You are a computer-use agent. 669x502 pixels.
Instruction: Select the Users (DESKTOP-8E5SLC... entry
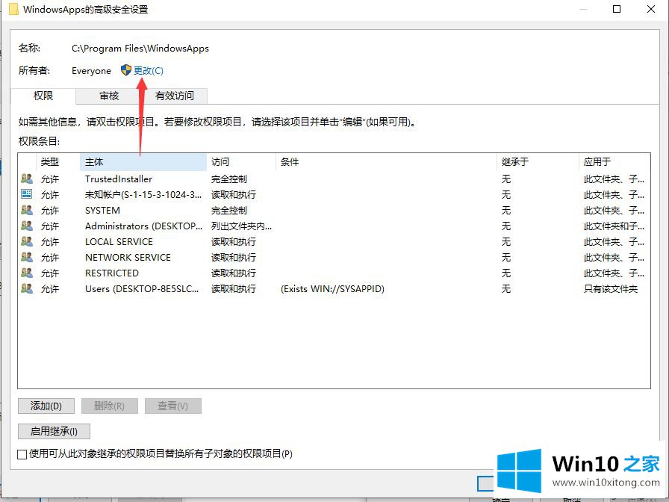(142, 288)
